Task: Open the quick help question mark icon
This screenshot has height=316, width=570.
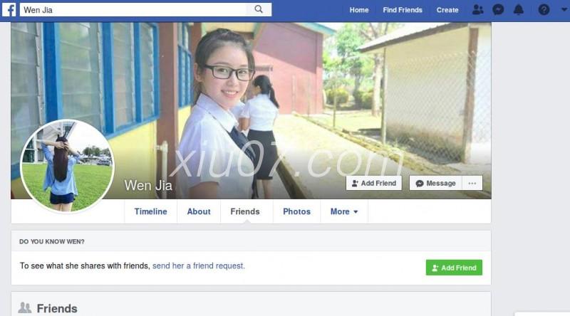Action: 544,10
